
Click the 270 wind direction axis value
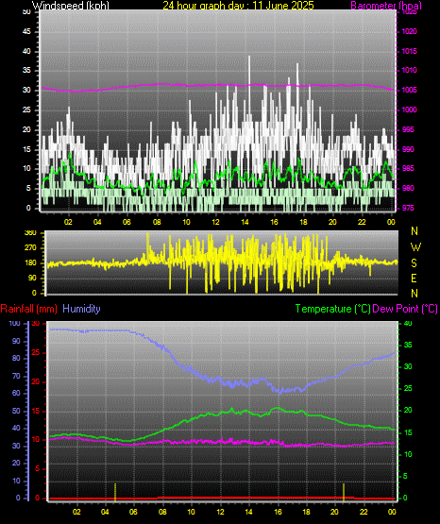(x=30, y=248)
